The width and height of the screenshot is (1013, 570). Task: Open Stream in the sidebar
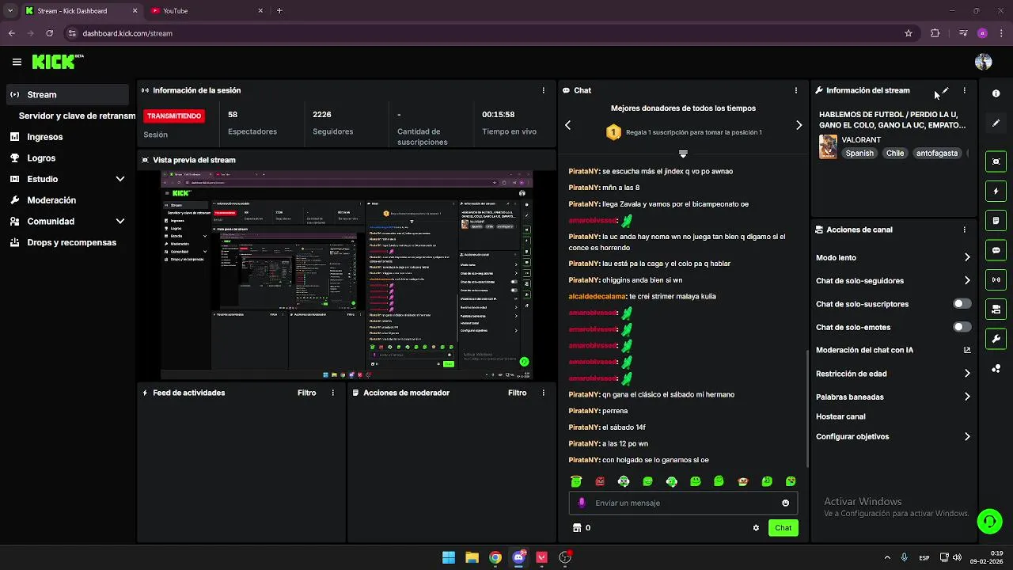pyautogui.click(x=67, y=94)
